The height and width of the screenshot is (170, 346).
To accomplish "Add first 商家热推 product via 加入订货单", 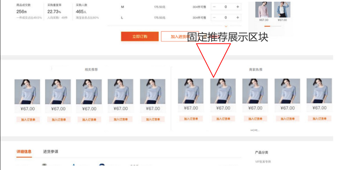I will click(x=191, y=119).
